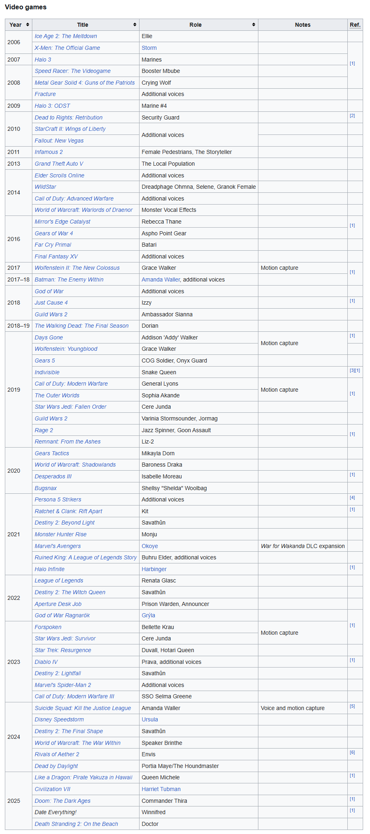The image size is (370, 834).
Task: Open the Halo 3 article link
Action: pos(43,60)
